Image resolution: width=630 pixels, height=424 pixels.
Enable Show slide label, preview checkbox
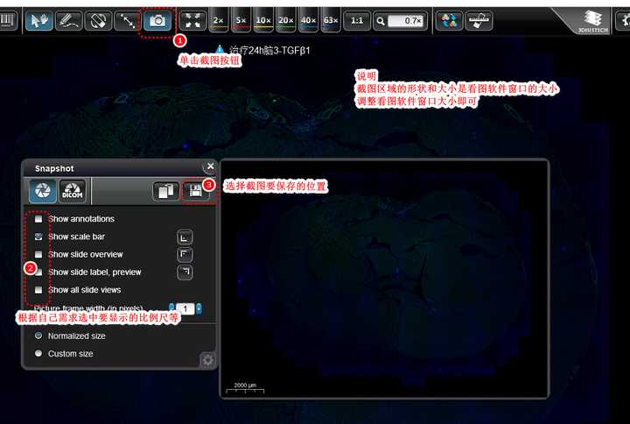(38, 272)
